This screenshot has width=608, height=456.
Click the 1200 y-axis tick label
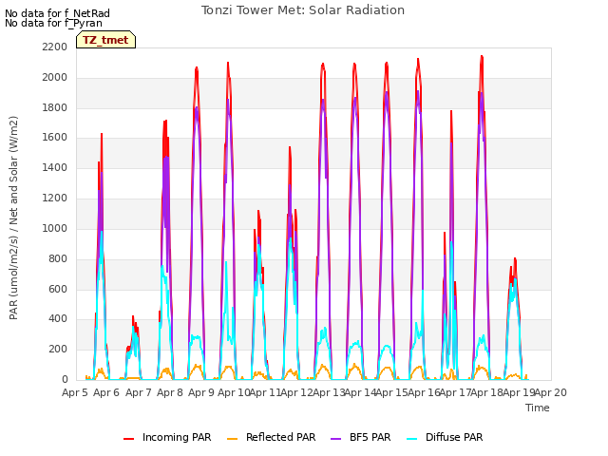55,198
